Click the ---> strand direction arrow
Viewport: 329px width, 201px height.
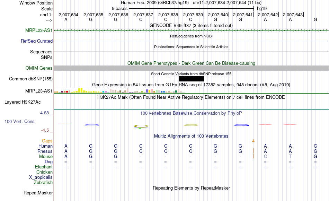(49, 20)
